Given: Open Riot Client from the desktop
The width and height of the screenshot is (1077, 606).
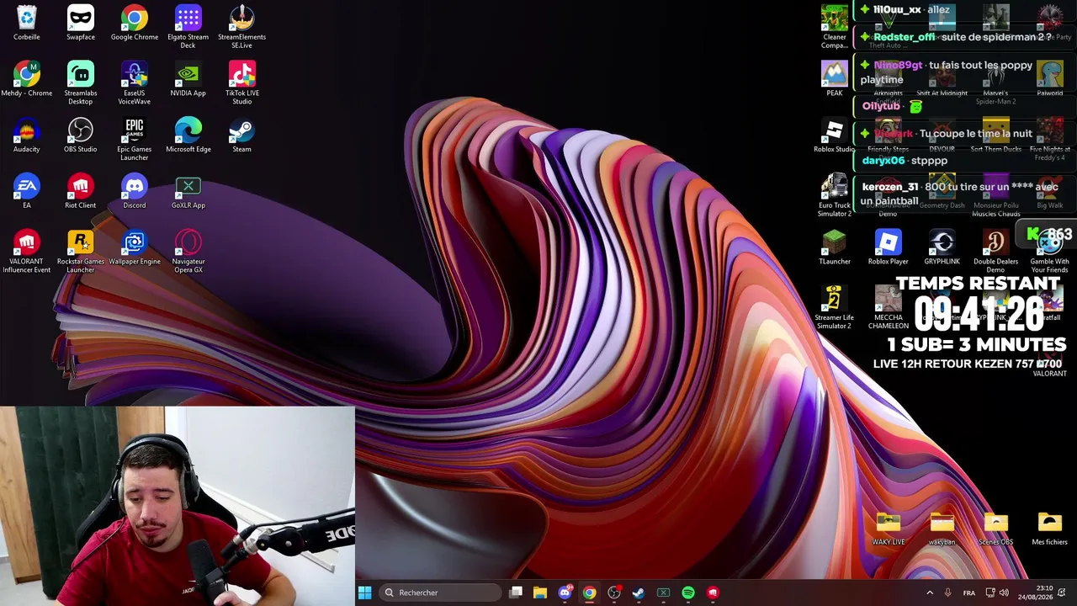Looking at the screenshot, I should tap(81, 191).
